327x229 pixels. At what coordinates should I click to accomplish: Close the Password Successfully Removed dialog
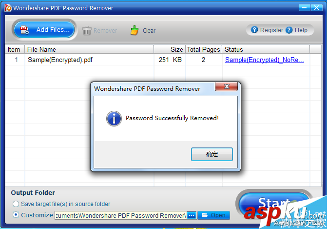[226, 86]
